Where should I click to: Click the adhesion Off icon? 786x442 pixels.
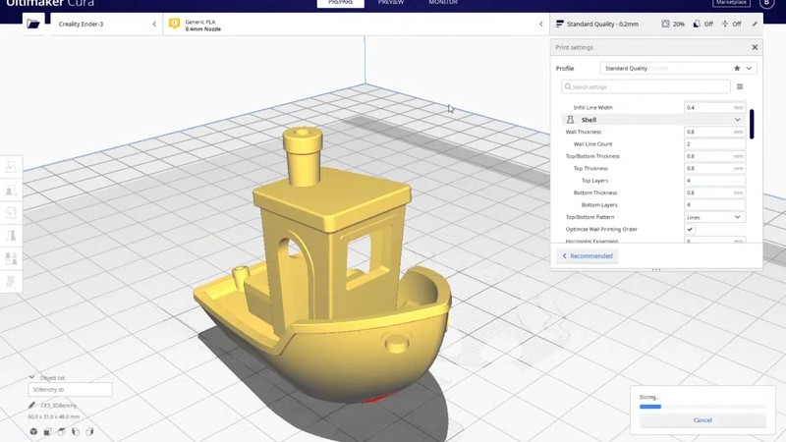(x=725, y=24)
